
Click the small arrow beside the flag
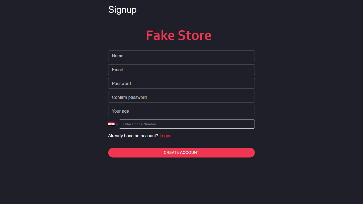point(117,124)
